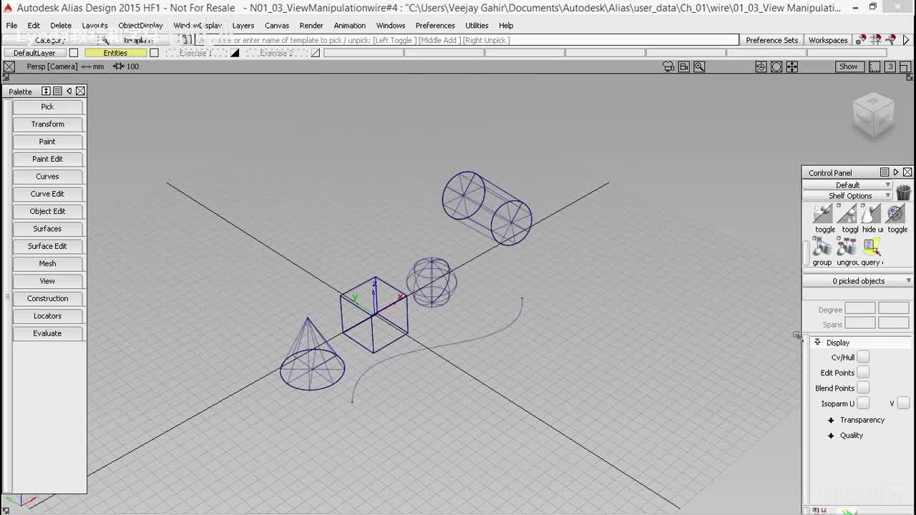Click the four-arrow pan view icon
Image resolution: width=916 pixels, height=515 pixels.
[791, 67]
